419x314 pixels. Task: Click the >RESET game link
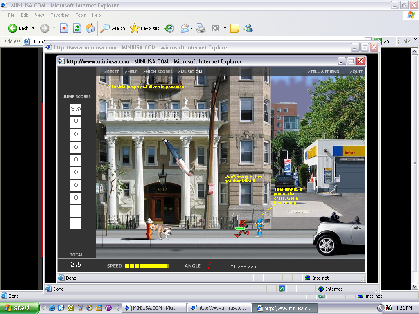tap(111, 72)
